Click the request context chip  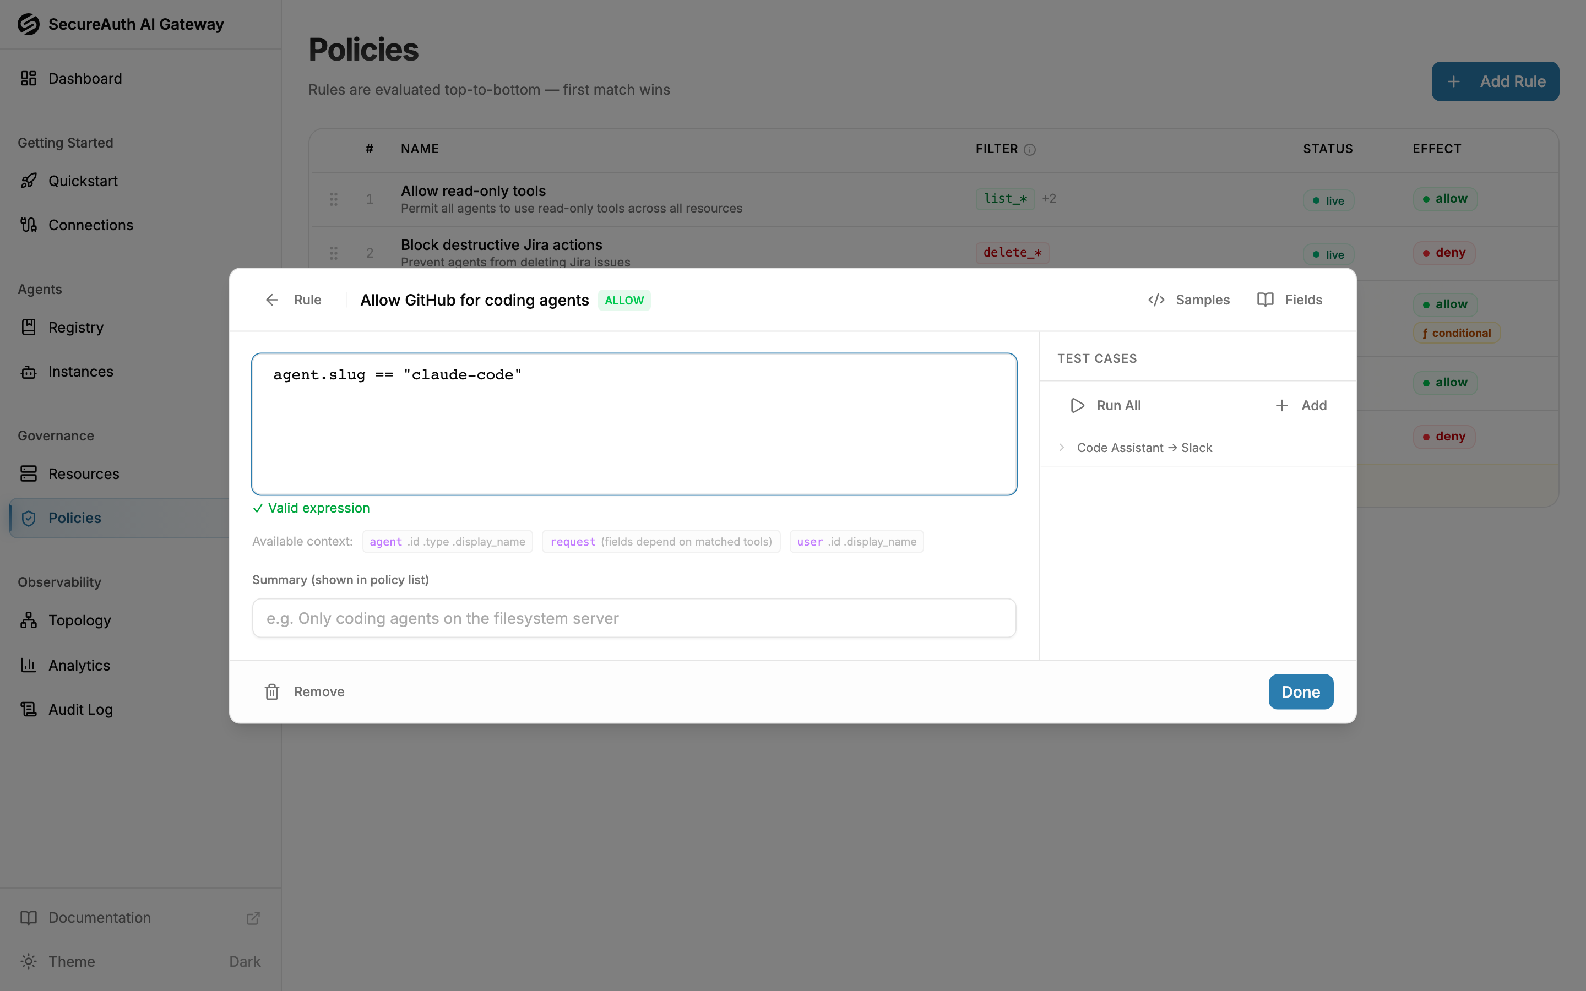click(661, 541)
